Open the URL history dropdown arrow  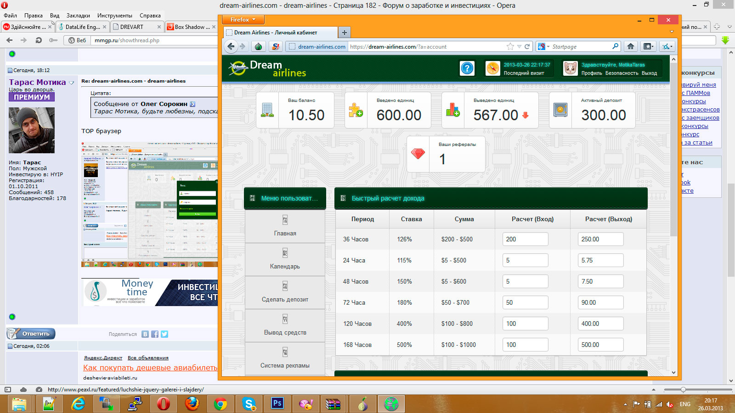(519, 46)
